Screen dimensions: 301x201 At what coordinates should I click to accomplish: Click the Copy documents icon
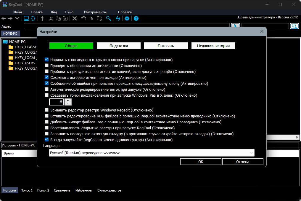pos(58,18)
